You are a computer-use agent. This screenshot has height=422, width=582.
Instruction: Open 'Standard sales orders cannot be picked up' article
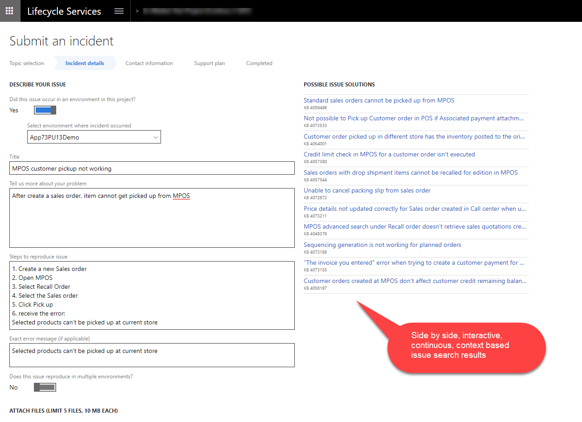[379, 100]
